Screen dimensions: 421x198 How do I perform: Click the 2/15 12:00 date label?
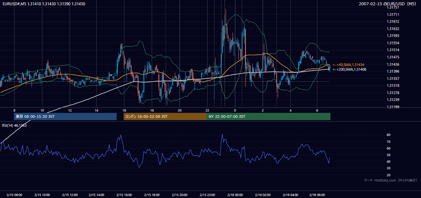point(69,195)
